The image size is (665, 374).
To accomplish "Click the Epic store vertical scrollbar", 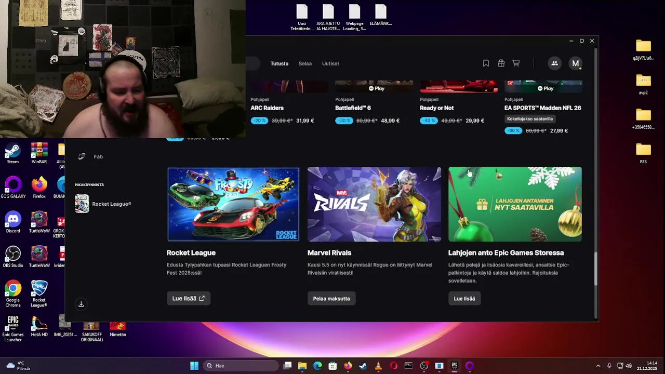I will click(596, 268).
